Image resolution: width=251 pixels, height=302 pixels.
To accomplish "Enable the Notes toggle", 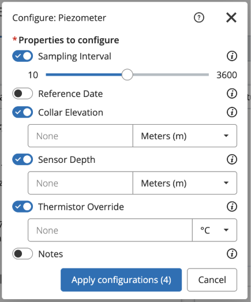I will click(23, 253).
